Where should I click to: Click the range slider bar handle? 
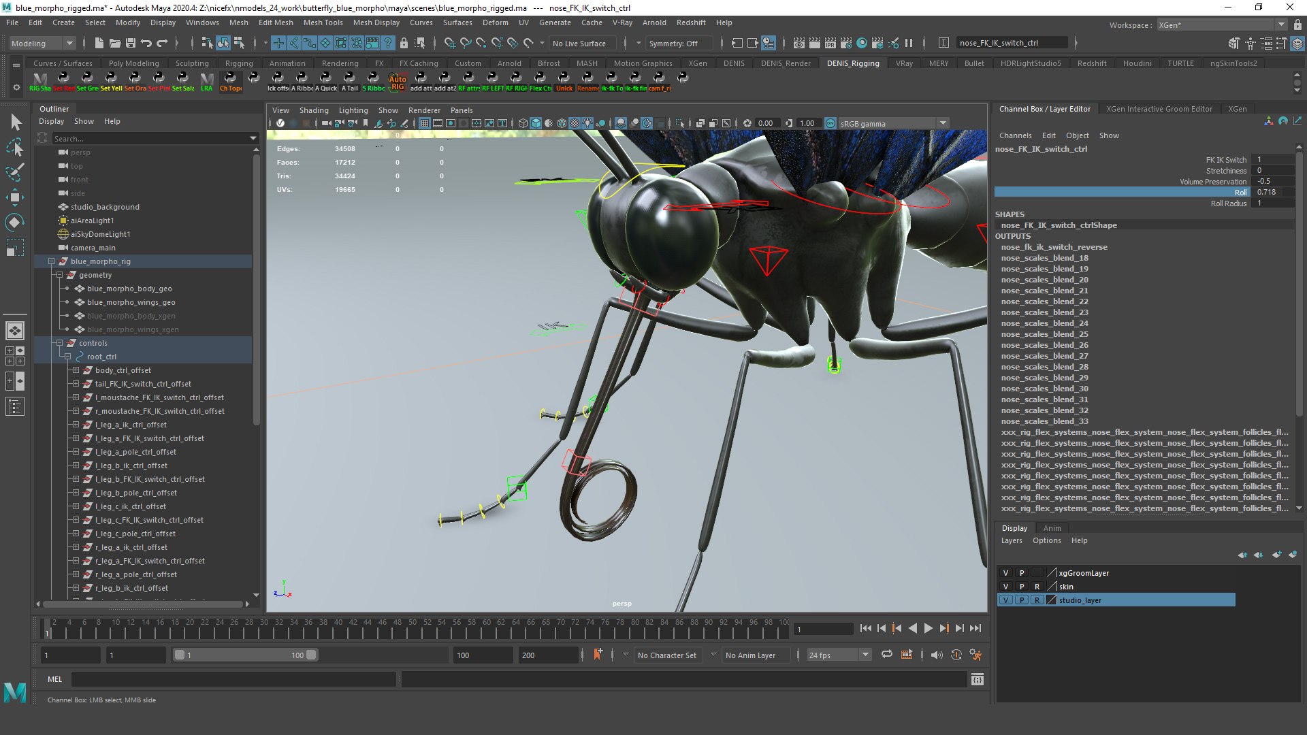point(245,655)
